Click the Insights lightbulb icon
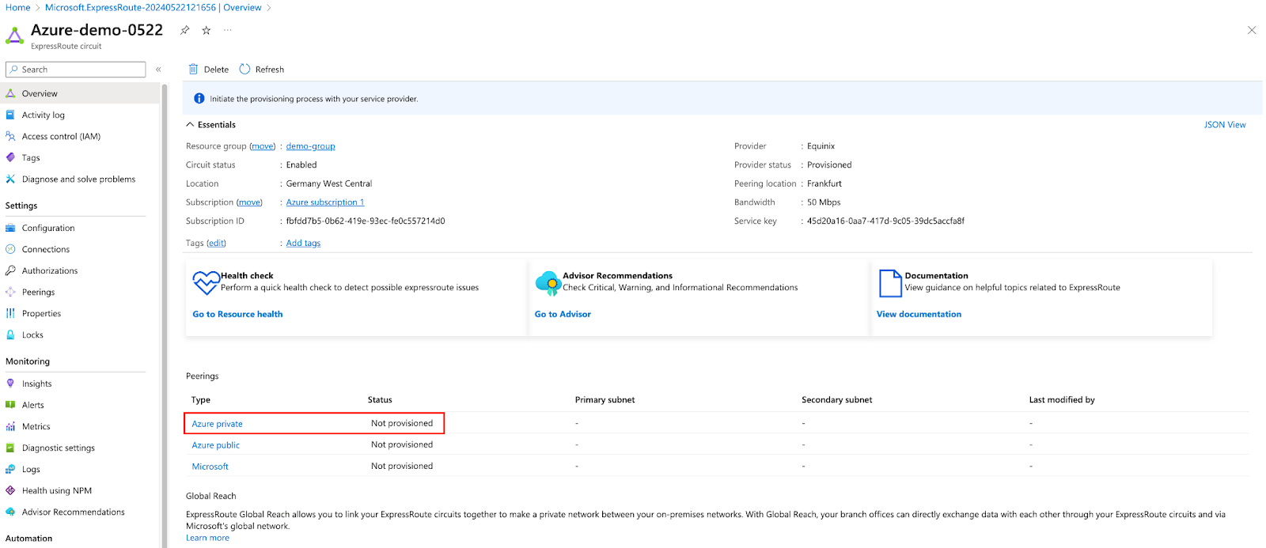Screen dimensions: 1266x548 tap(10, 384)
